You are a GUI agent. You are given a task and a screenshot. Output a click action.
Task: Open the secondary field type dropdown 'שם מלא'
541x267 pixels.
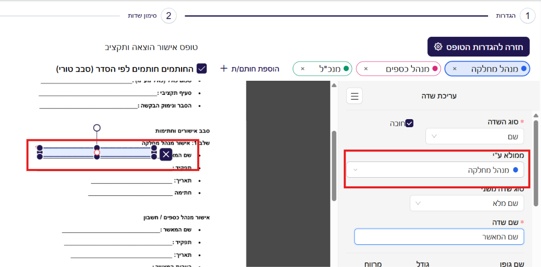coord(467,203)
